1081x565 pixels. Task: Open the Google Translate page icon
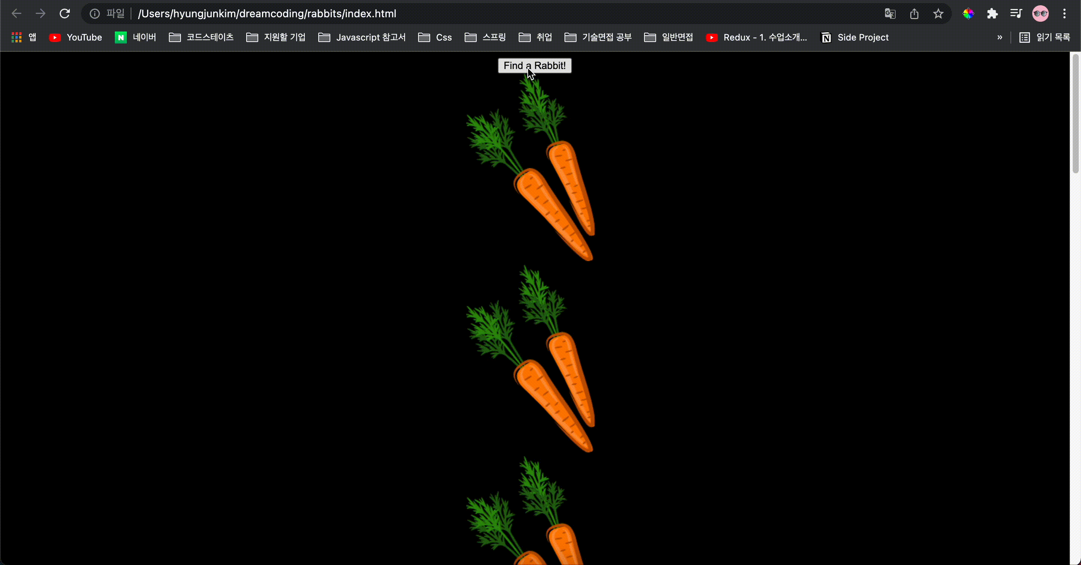pyautogui.click(x=890, y=14)
